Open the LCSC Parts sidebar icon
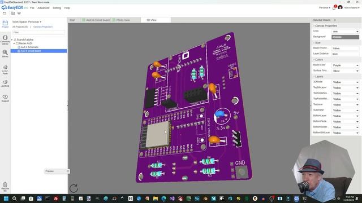Image resolution: width=362 pixels, height=203 pixels. point(5,69)
